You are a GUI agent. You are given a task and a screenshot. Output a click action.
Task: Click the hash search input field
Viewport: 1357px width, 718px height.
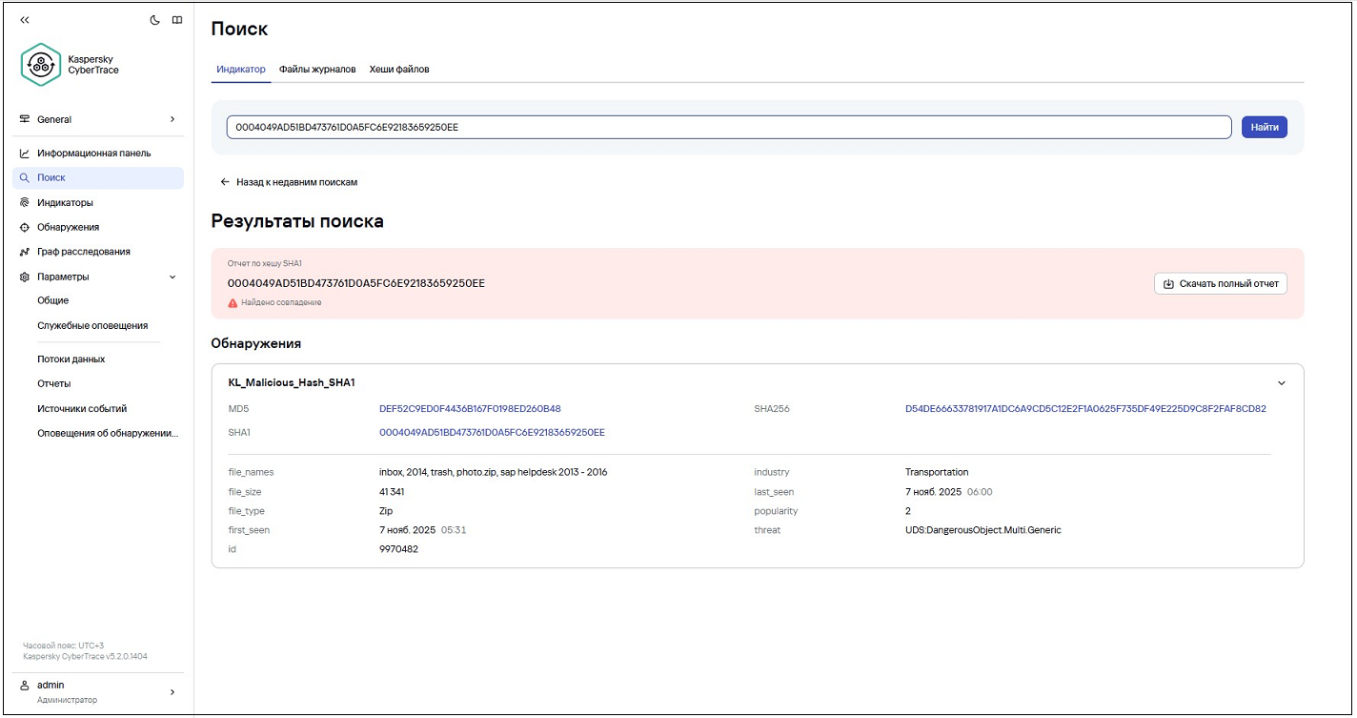[729, 127]
